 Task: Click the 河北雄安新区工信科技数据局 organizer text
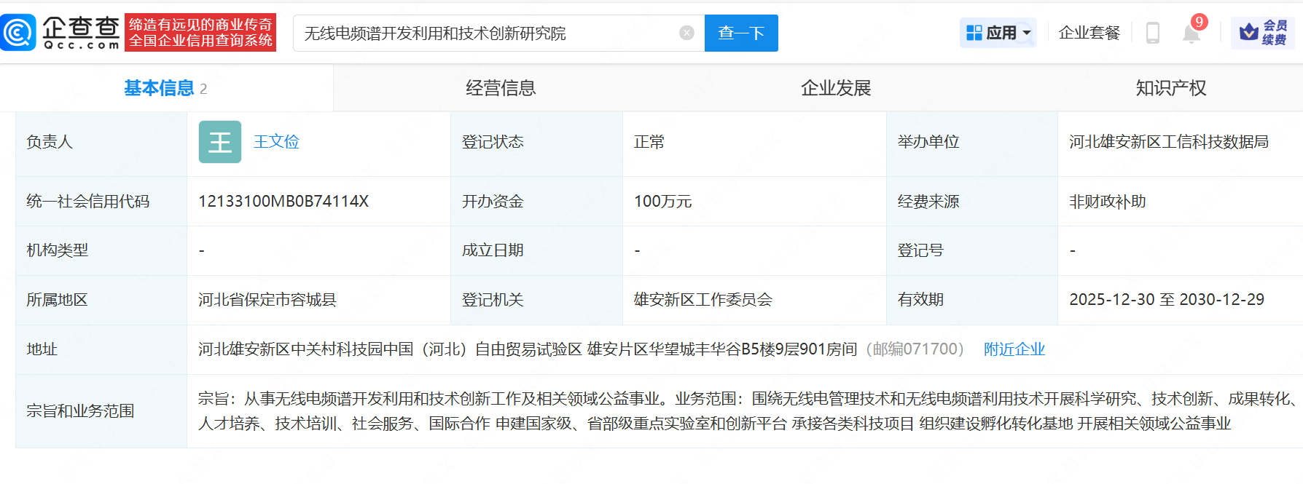click(x=1168, y=142)
